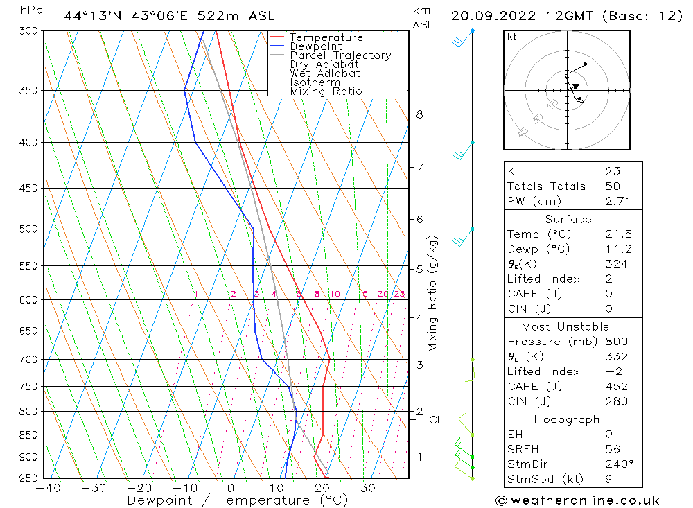Click the blue Dewpoint legend line
The image size is (693, 508).
tap(277, 46)
